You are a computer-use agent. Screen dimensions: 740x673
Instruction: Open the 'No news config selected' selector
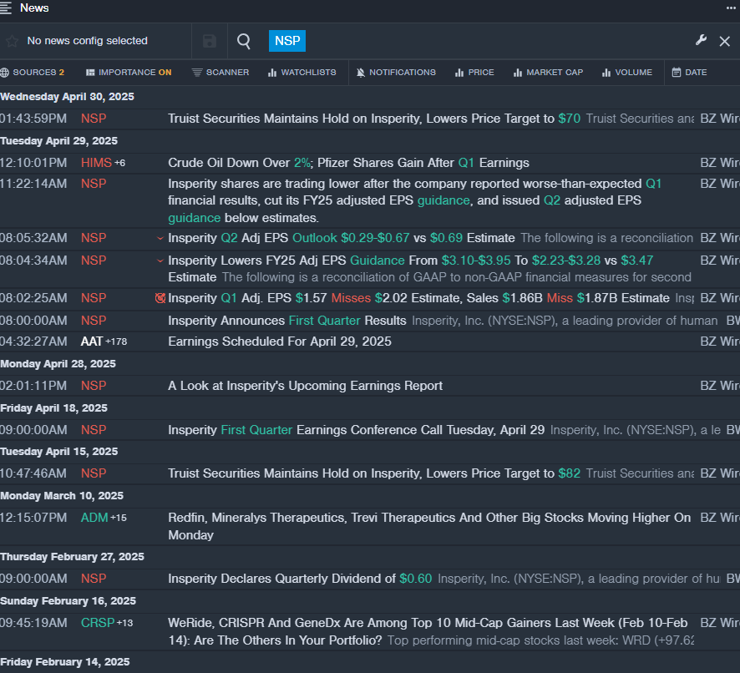88,41
